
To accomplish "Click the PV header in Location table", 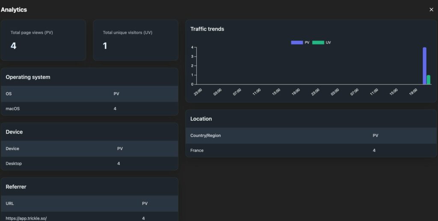I will pyautogui.click(x=375, y=135).
